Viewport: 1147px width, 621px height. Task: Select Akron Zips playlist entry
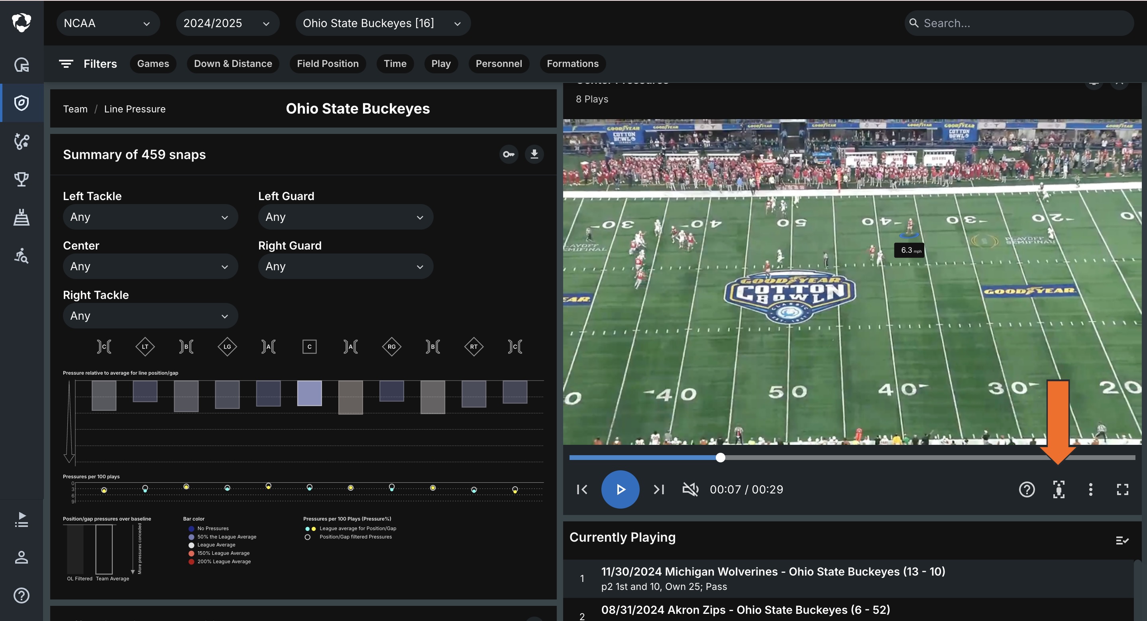[848, 610]
